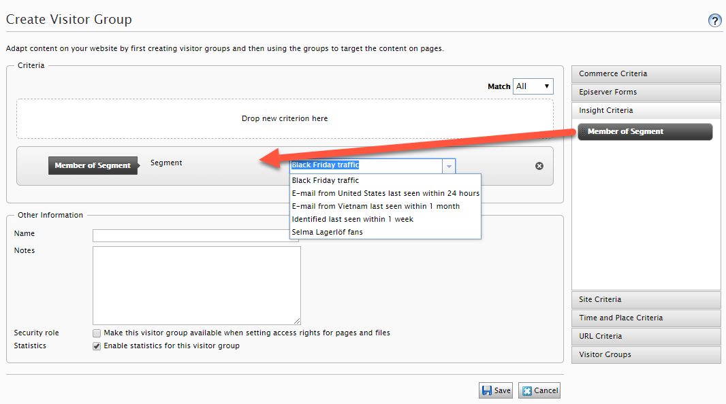This screenshot has width=726, height=404.
Task: Choose the "Selma Lagerlöf fans" segment
Action: coord(327,232)
